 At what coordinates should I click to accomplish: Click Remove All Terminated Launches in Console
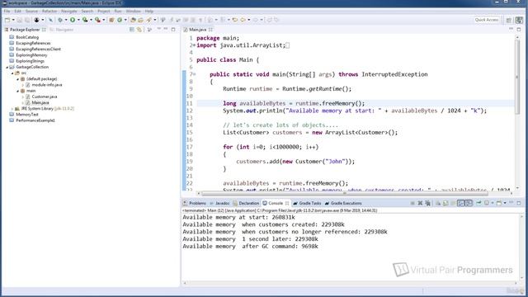click(428, 203)
